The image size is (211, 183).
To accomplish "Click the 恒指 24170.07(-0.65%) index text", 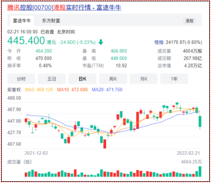I will tap(178, 42).
